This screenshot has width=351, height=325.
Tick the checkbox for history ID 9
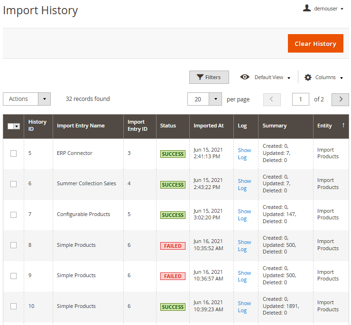tap(13, 276)
